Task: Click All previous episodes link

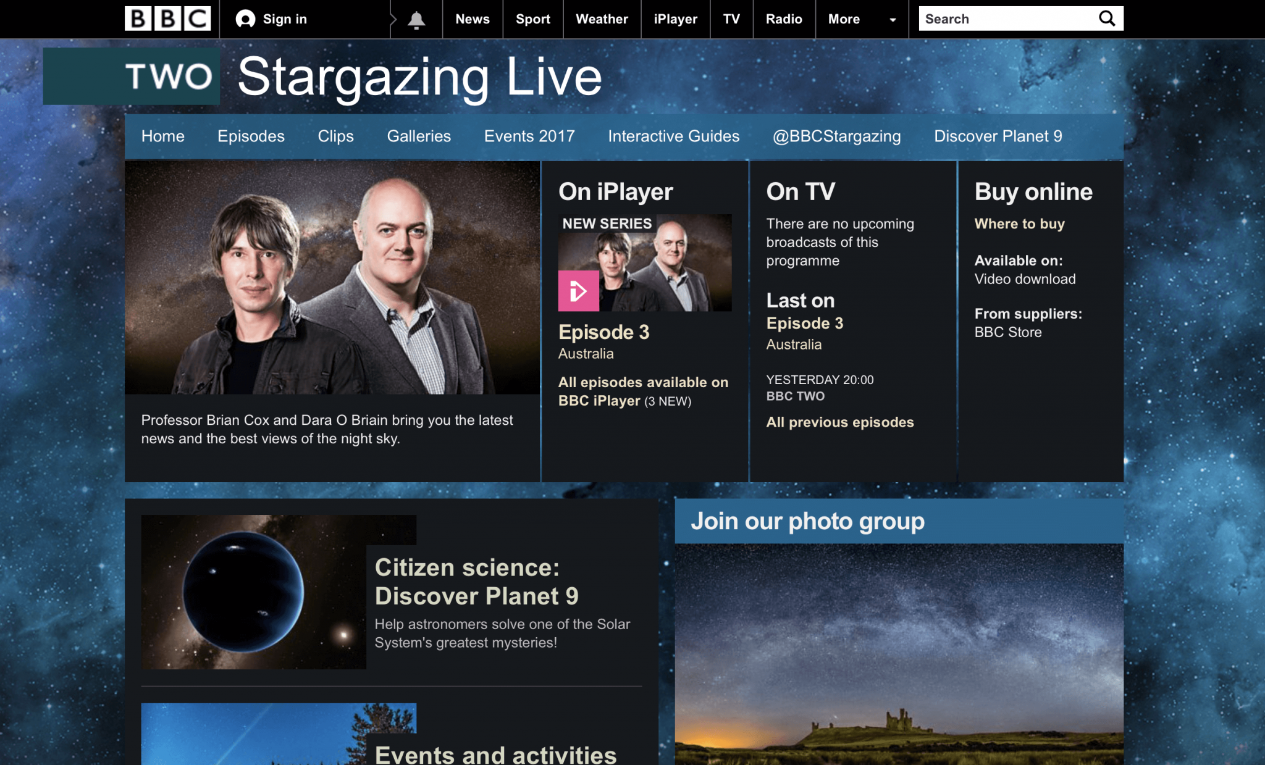Action: [839, 422]
